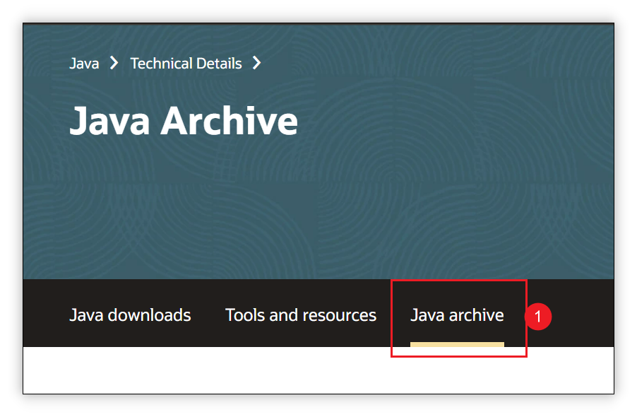Click the red numbered badge 1
Screen dimensions: 637x417
[x=538, y=316]
